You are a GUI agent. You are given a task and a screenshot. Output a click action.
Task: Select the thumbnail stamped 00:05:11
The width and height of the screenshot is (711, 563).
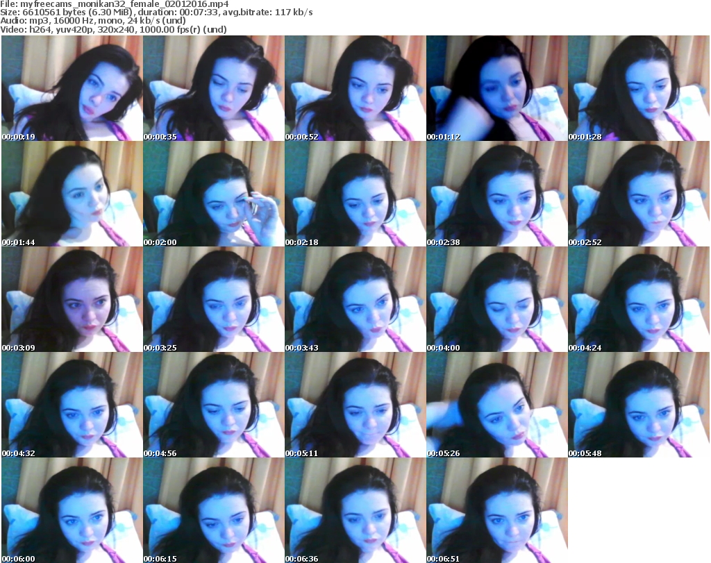[355, 405]
